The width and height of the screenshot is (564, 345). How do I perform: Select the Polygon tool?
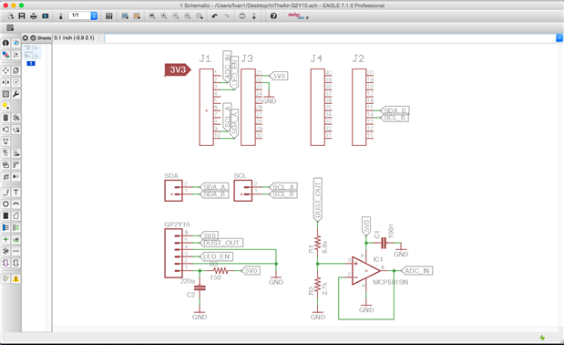coord(15,215)
